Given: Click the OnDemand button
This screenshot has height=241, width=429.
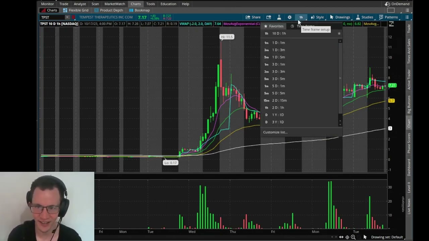Looking at the screenshot, I should [x=397, y=4].
